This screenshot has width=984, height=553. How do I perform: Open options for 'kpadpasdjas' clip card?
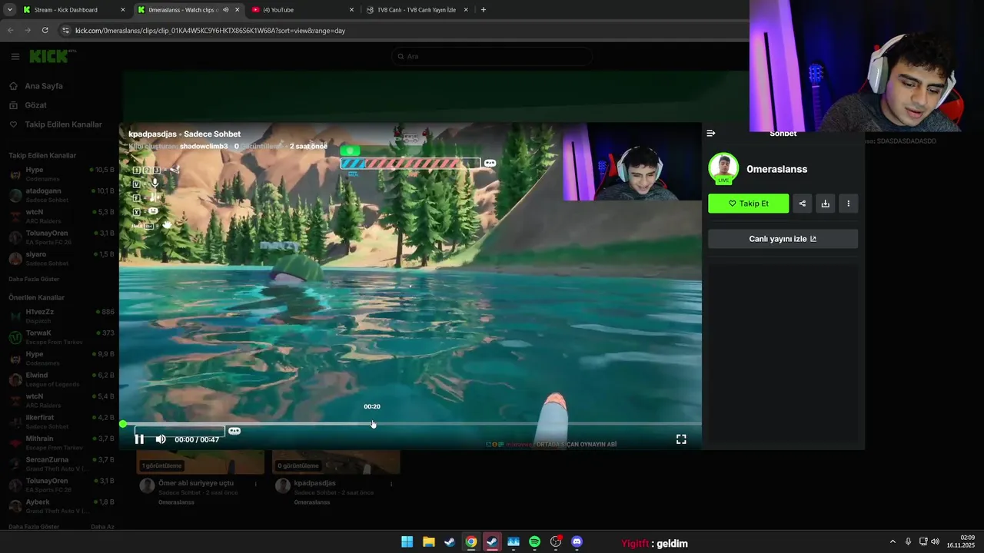(391, 484)
